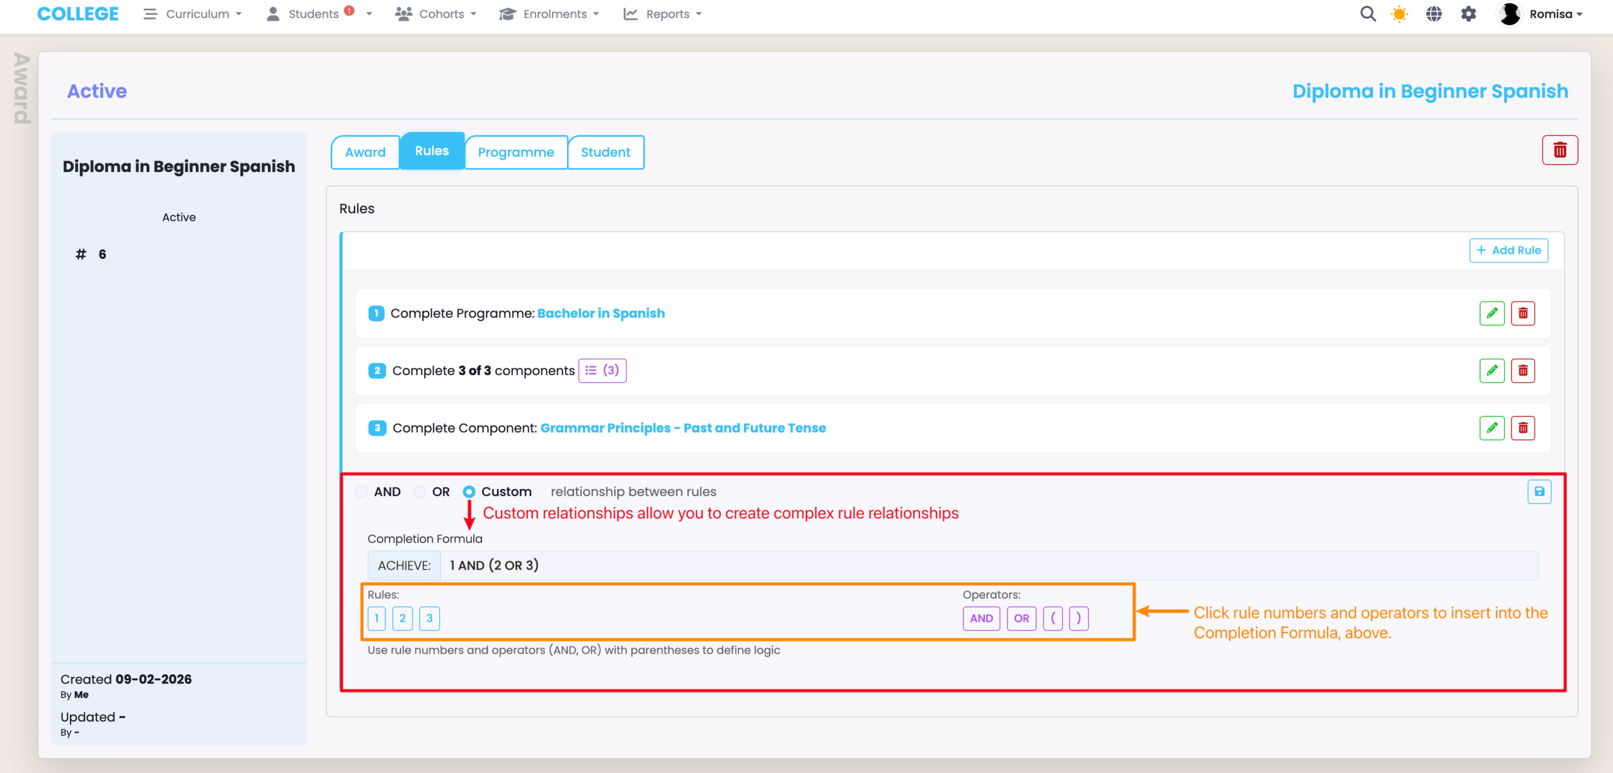The height and width of the screenshot is (773, 1613).
Task: Save the relationship with the disk icon
Action: point(1539,492)
